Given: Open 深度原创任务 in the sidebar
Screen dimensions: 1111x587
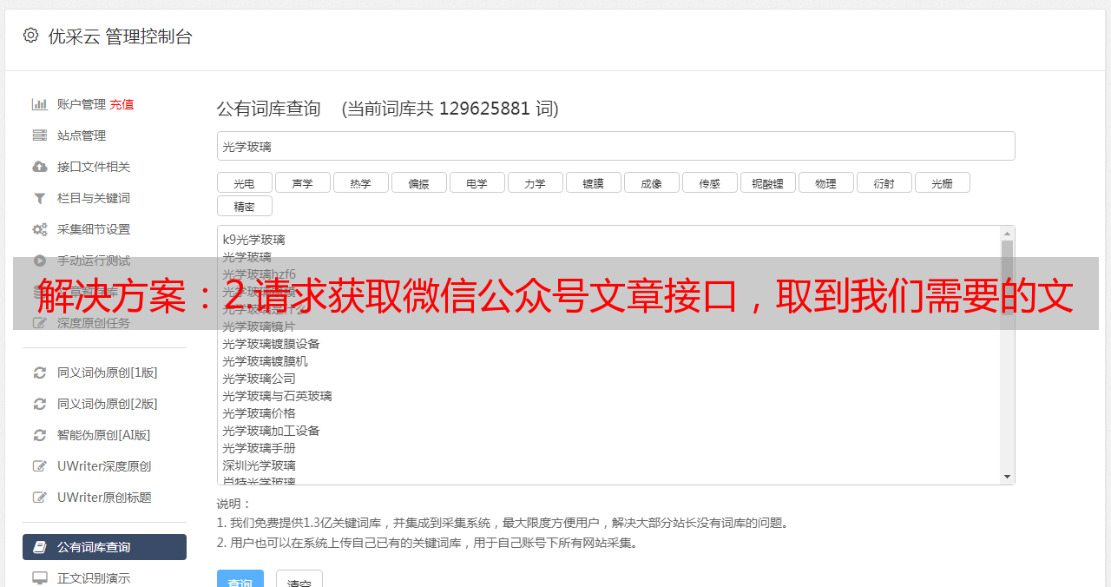Looking at the screenshot, I should click(x=94, y=323).
